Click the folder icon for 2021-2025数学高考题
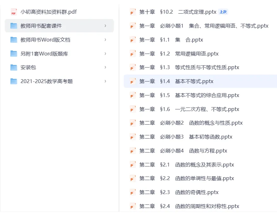The height and width of the screenshot is (214, 277). (x=14, y=81)
